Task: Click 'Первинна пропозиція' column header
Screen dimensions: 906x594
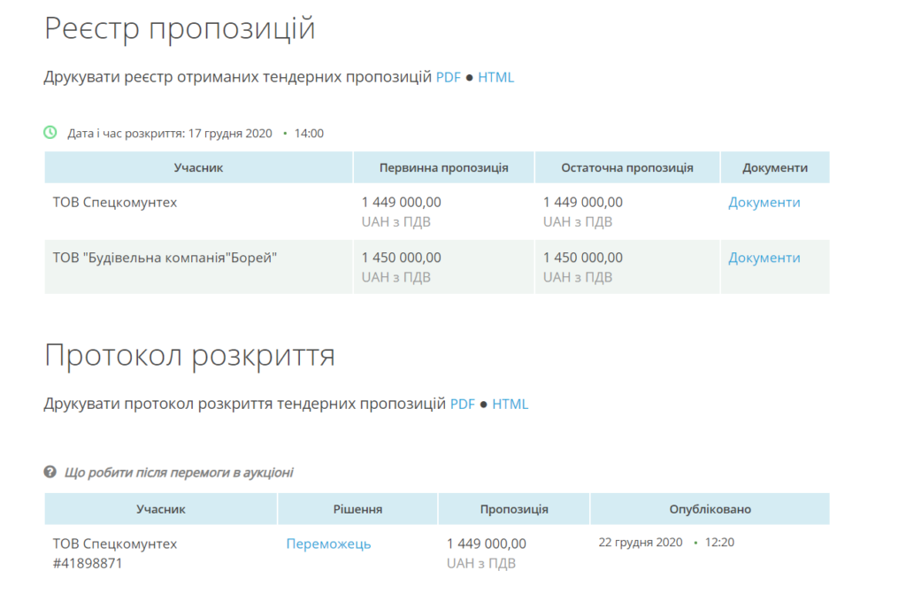Action: pos(443,167)
